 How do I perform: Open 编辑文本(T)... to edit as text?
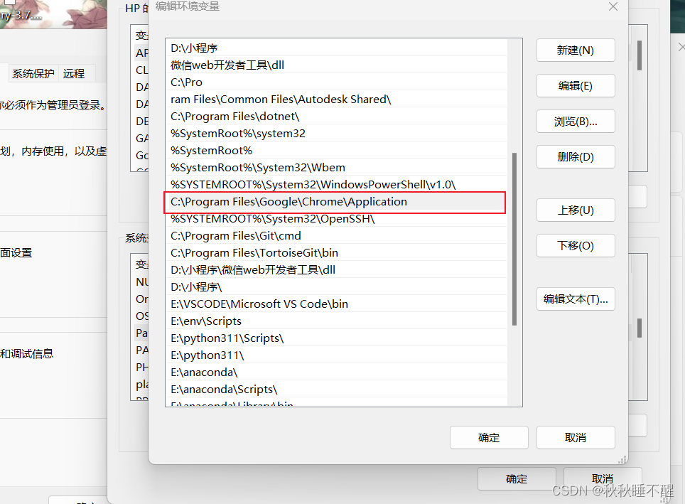click(x=576, y=299)
